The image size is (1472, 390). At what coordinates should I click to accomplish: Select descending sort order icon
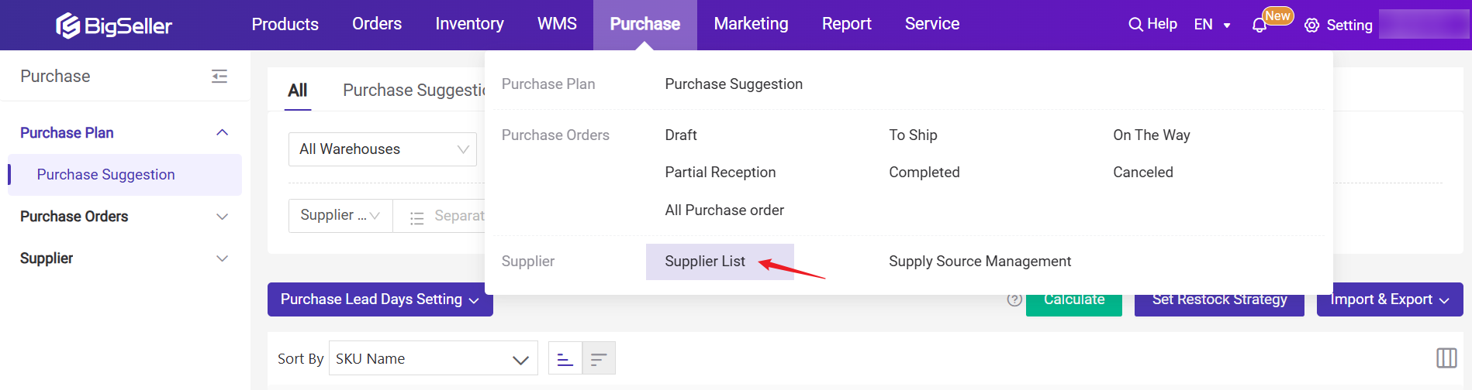click(599, 359)
